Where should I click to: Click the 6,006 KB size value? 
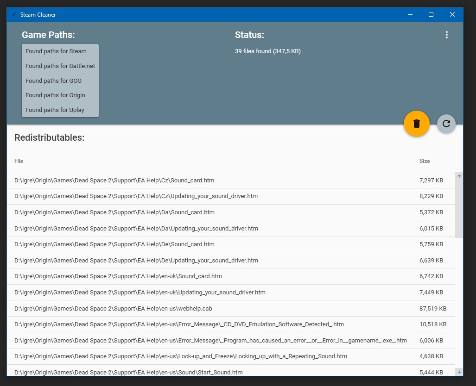coord(431,340)
